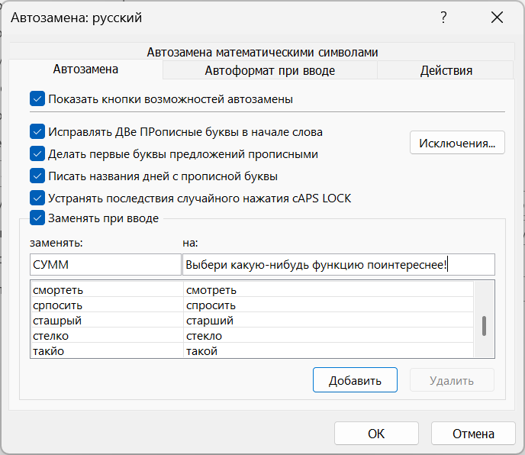Toggle Писать названия дней с прописной буквы
Viewport: 525px width, 455px height.
pos(37,176)
